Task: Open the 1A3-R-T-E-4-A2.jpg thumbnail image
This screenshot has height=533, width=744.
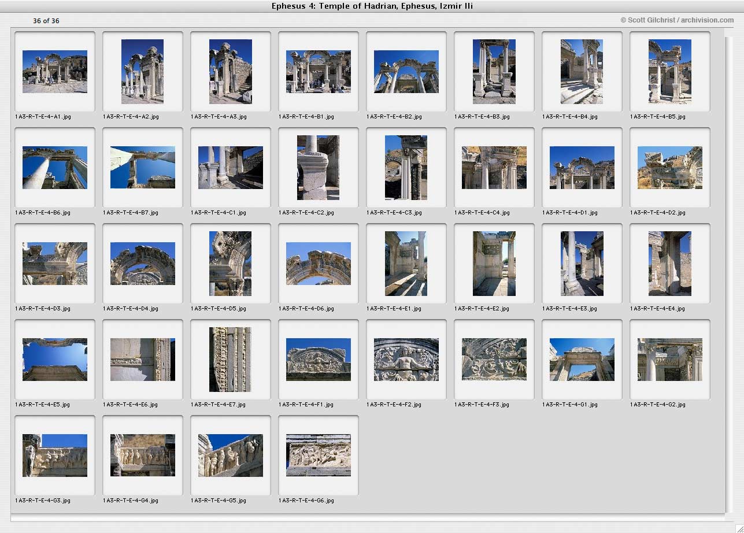Action: click(143, 72)
